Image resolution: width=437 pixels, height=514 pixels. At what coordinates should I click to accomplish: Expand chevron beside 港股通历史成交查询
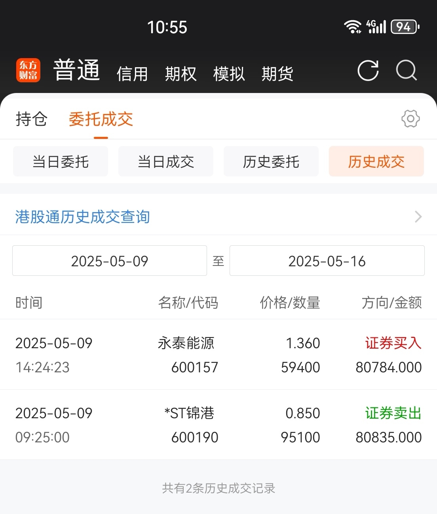pyautogui.click(x=418, y=217)
